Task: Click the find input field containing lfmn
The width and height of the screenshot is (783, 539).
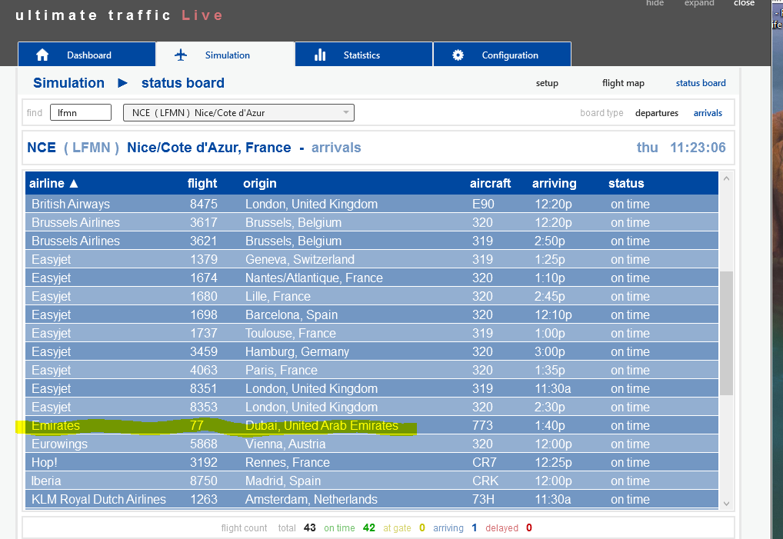Action: click(81, 113)
